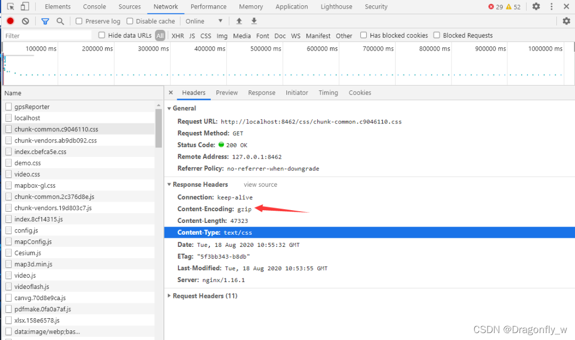Click the red error count badge
575x340 pixels.
pyautogui.click(x=496, y=6)
